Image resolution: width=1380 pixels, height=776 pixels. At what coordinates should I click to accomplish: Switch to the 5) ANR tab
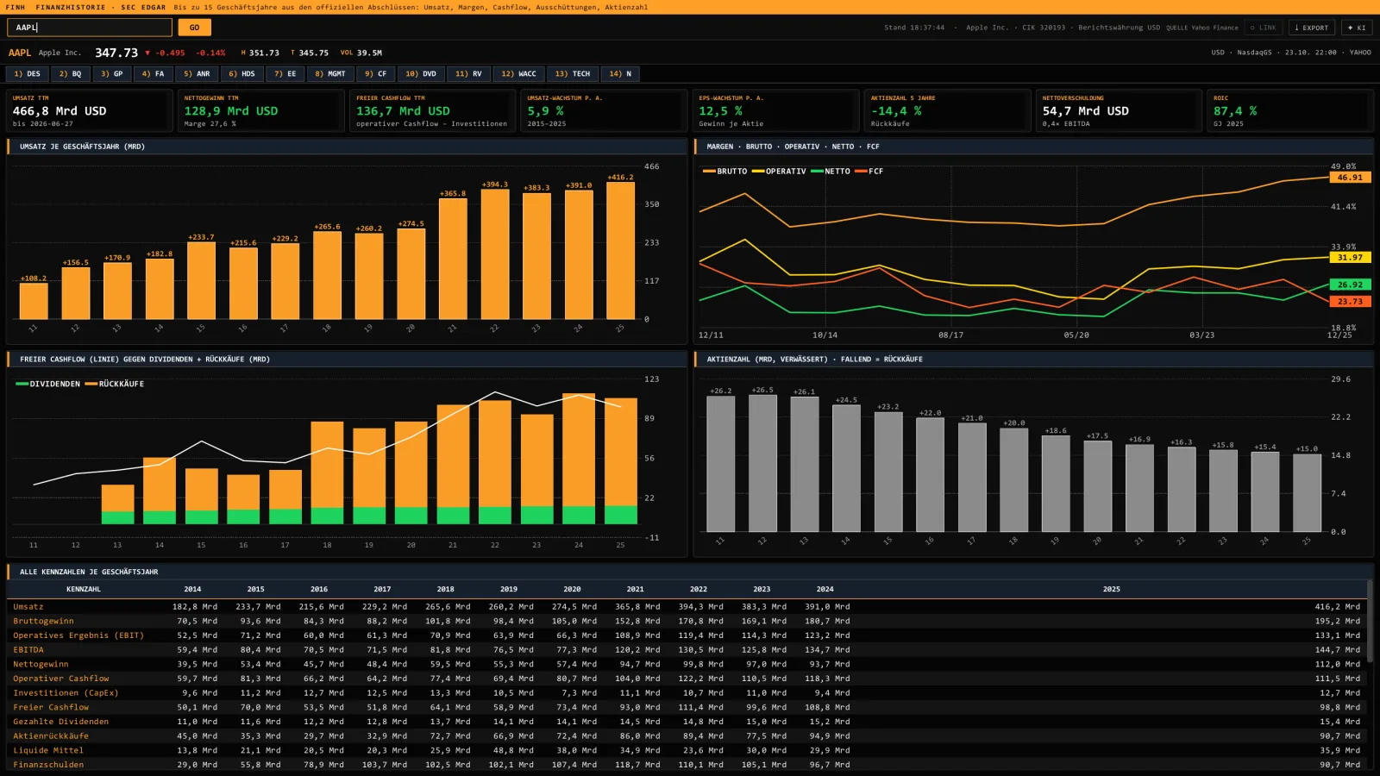point(197,74)
